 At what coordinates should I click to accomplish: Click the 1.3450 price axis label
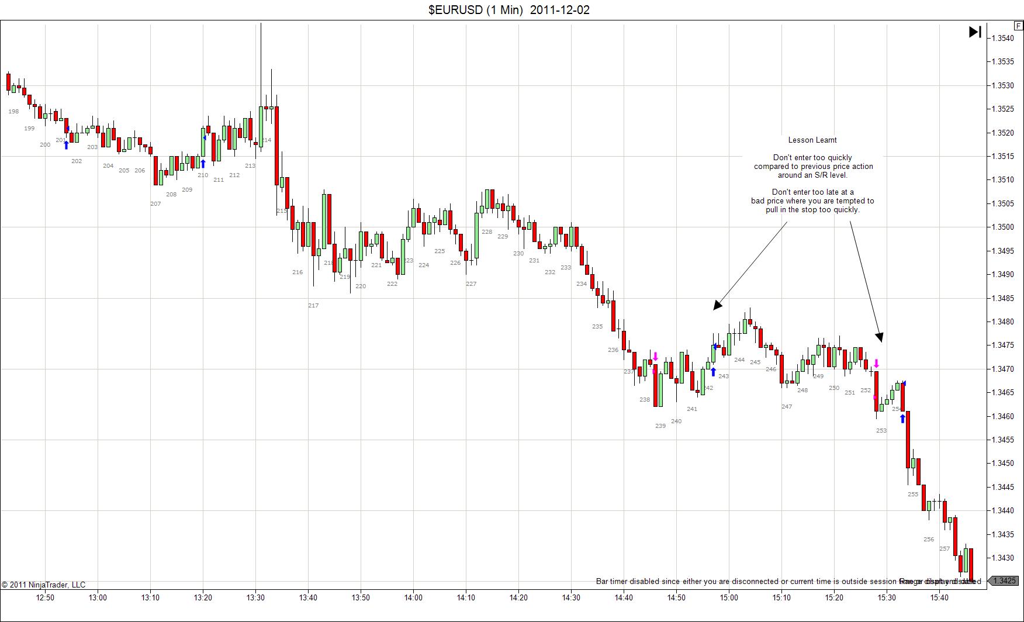(x=1002, y=463)
